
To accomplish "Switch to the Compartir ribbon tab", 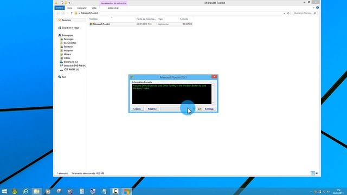I will (x=82, y=8).
